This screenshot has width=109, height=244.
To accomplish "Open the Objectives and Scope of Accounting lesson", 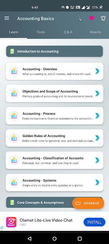I will [54, 94].
